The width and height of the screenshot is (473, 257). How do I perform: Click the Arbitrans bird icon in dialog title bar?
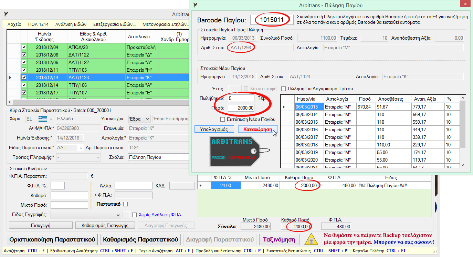[x=196, y=5]
